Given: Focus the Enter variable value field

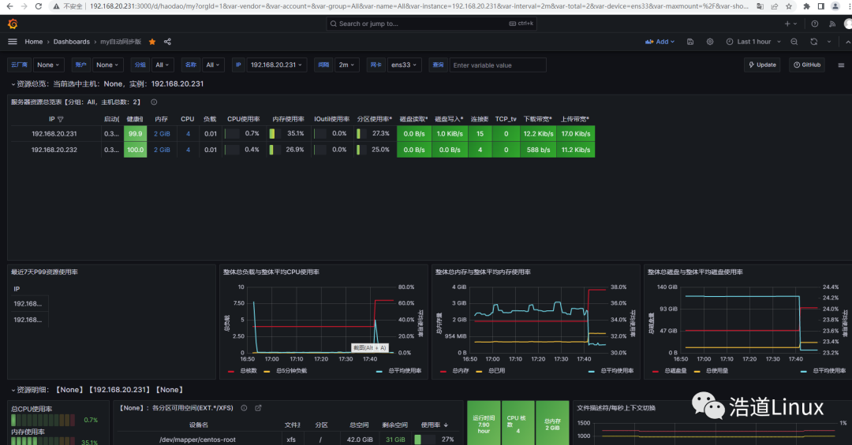Looking at the screenshot, I should [498, 65].
